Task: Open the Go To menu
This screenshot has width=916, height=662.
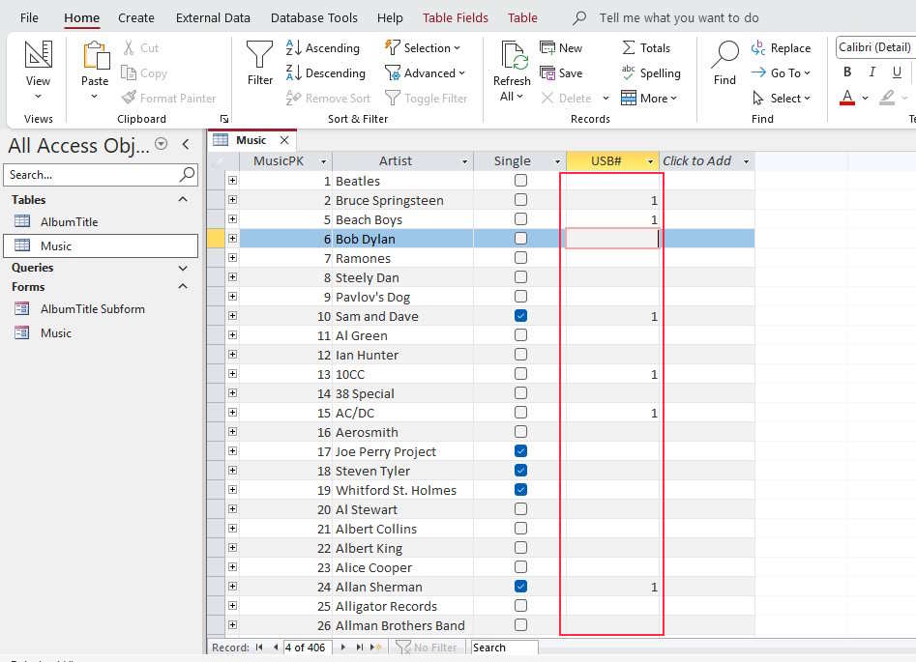Action: click(781, 73)
